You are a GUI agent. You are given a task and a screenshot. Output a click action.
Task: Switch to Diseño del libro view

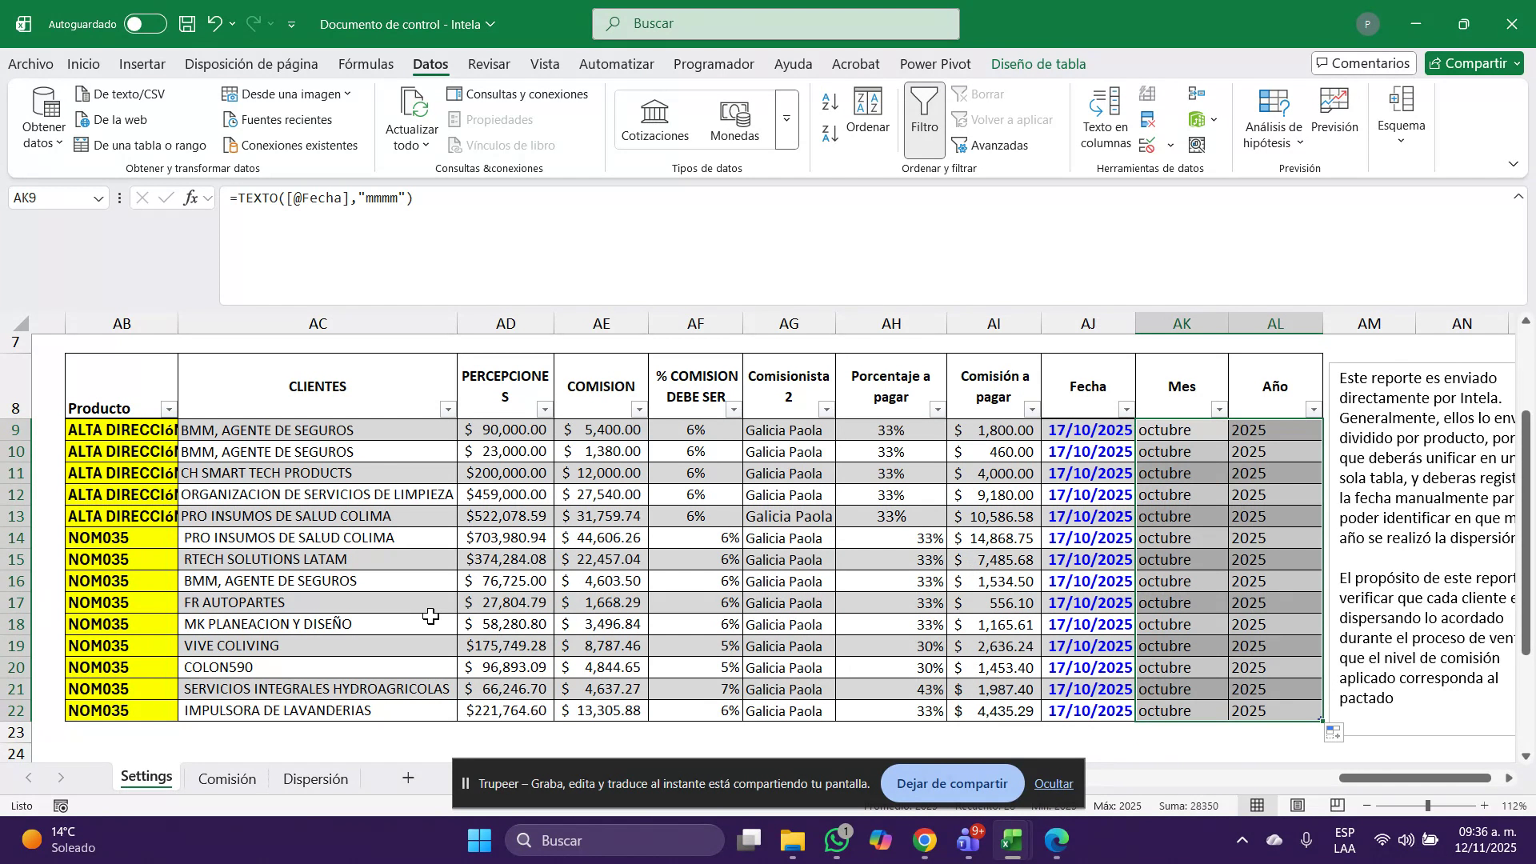(1296, 806)
